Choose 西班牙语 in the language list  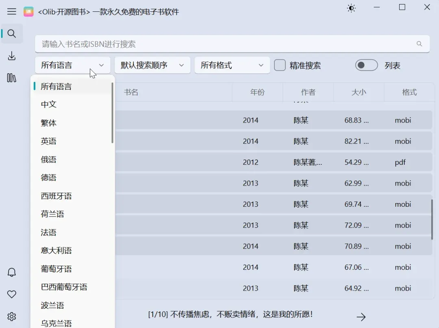click(56, 196)
